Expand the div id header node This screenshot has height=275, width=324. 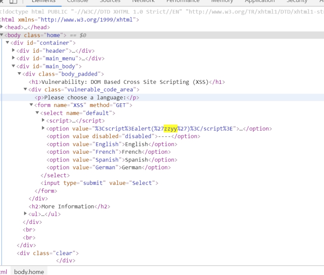pyautogui.click(x=13, y=50)
